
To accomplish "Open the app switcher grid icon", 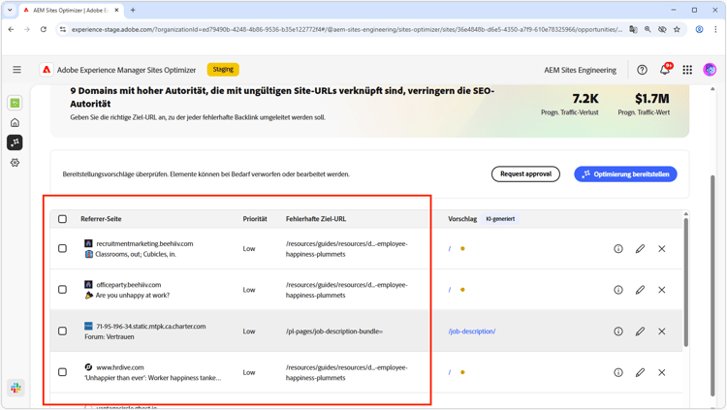I will [687, 70].
